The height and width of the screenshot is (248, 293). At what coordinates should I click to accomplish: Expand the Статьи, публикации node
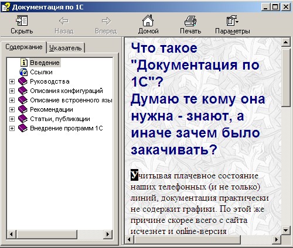pos(12,119)
